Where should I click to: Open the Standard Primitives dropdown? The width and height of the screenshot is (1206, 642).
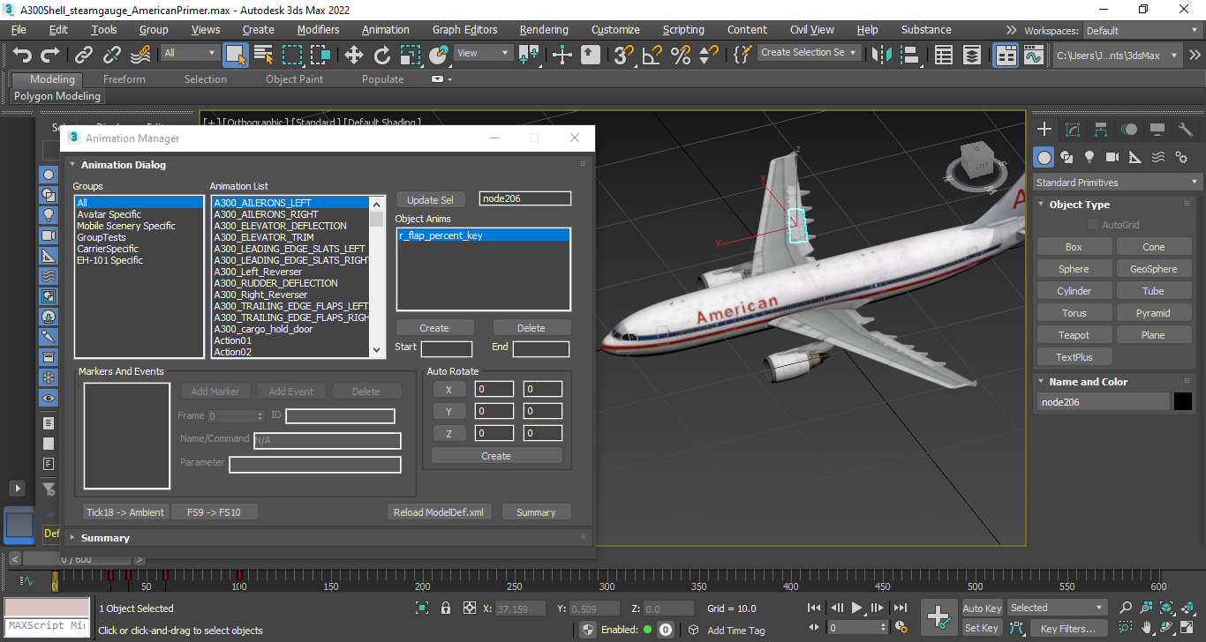coord(1118,183)
